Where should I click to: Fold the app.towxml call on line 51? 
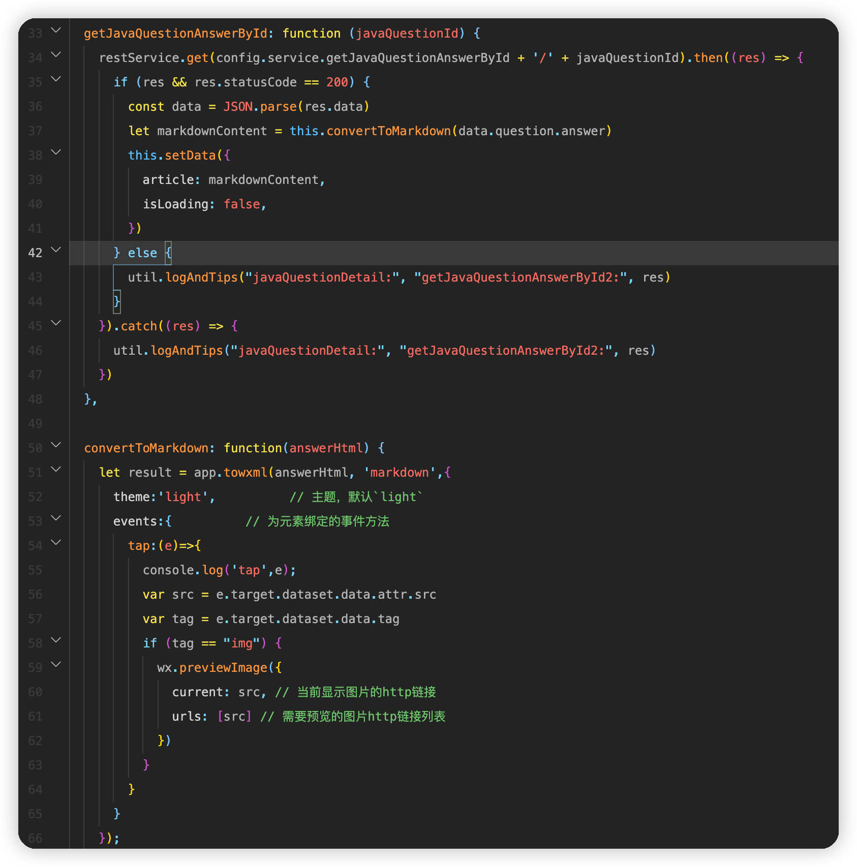click(x=56, y=470)
